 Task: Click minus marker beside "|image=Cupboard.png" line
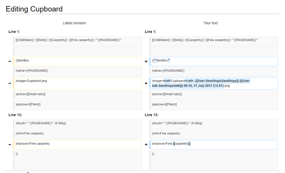10,83
